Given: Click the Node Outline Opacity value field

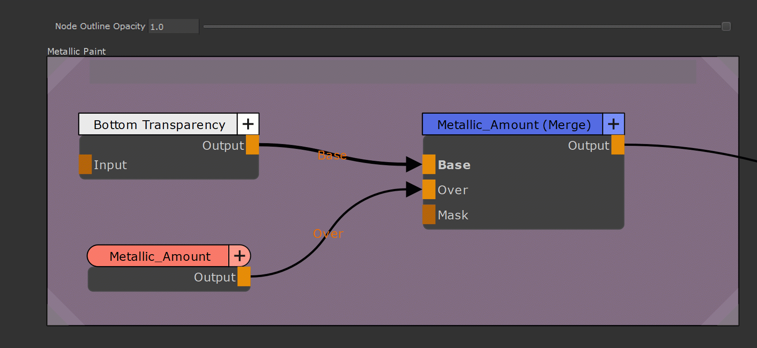Looking at the screenshot, I should (x=173, y=26).
